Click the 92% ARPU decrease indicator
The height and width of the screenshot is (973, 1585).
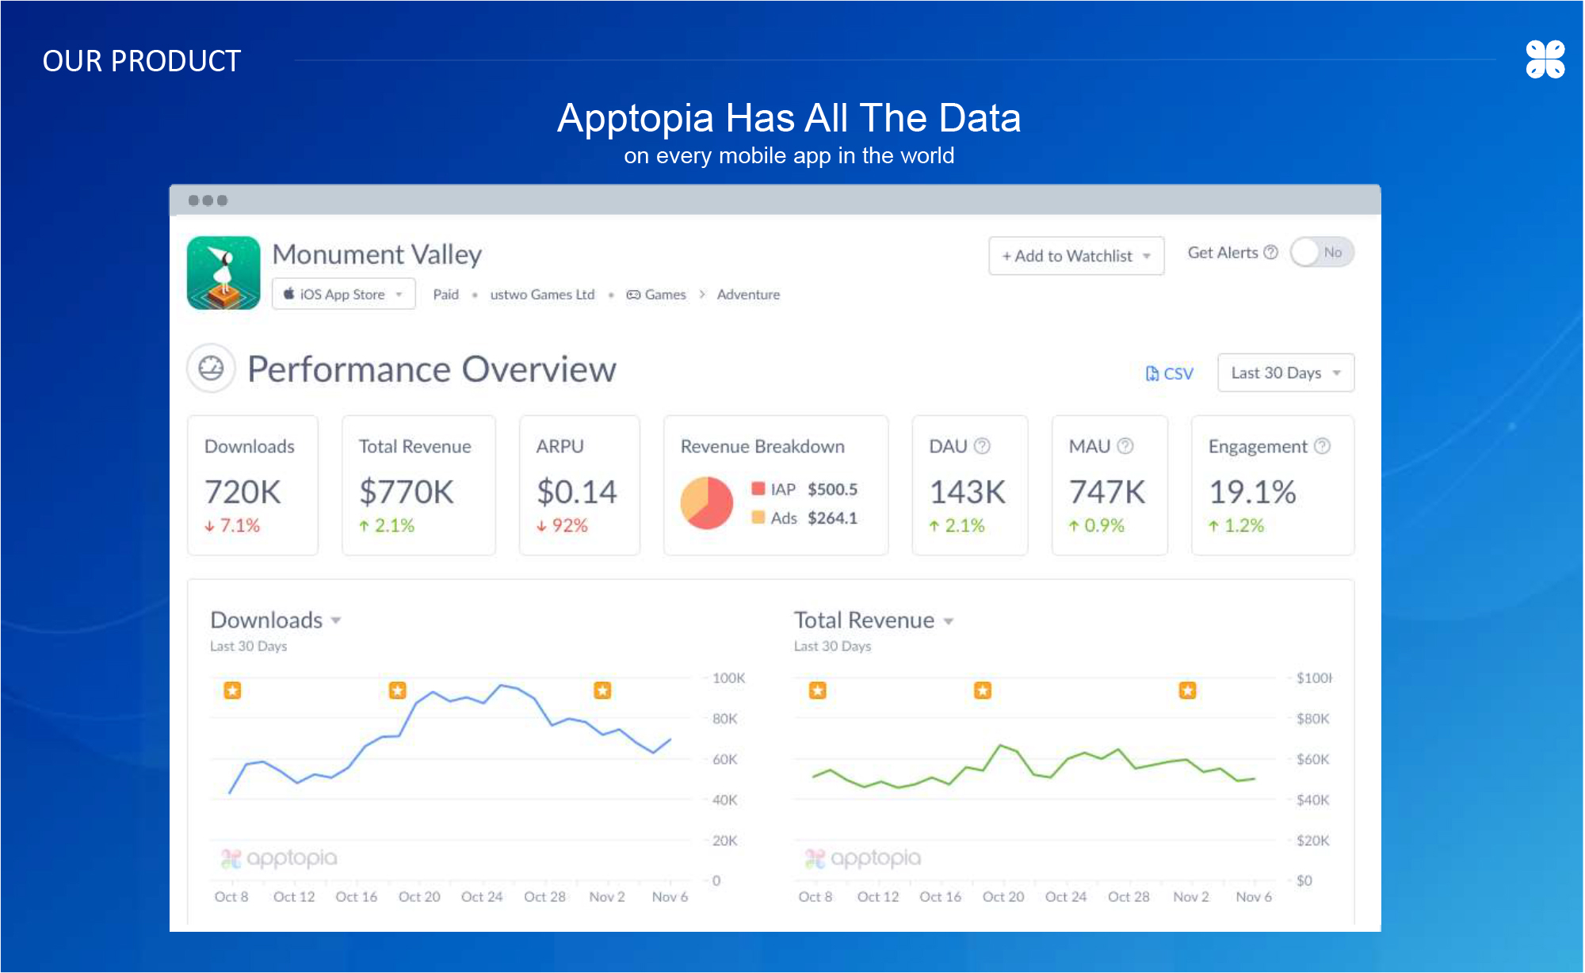tap(562, 525)
